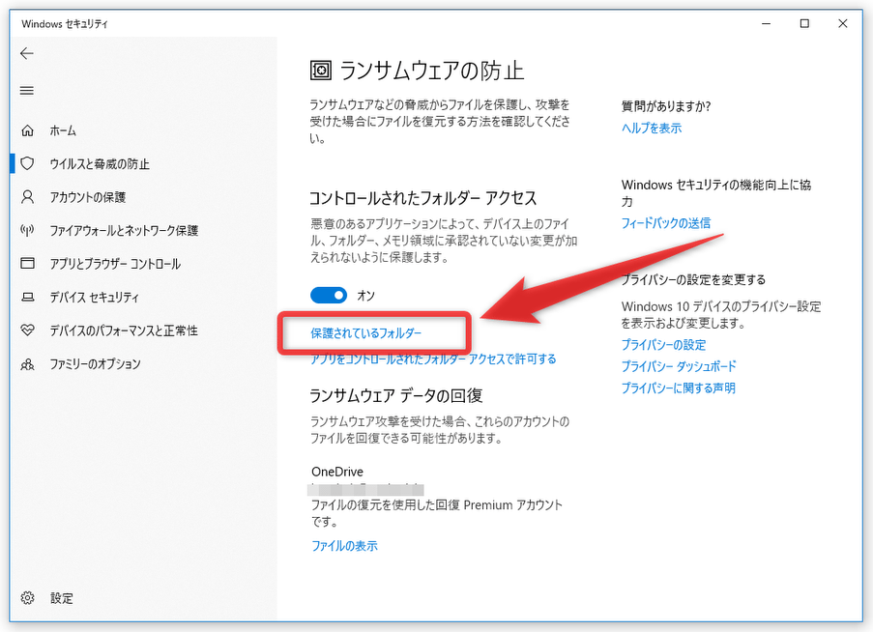Click the ファイルの表示 link
The width and height of the screenshot is (873, 632).
(x=344, y=546)
